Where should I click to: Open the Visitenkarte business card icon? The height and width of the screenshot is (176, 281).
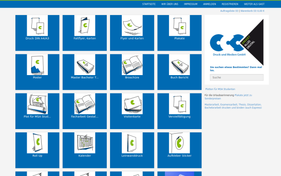[x=132, y=104]
